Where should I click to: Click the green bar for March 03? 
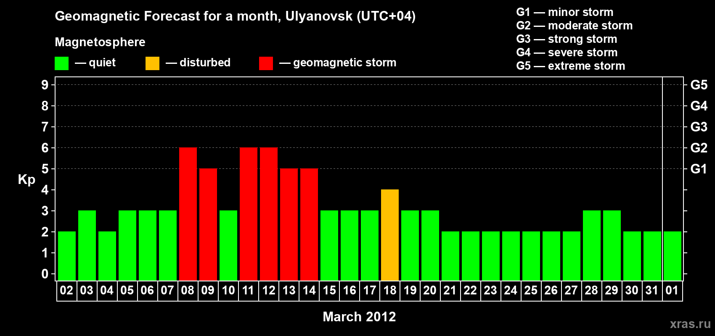click(x=87, y=246)
